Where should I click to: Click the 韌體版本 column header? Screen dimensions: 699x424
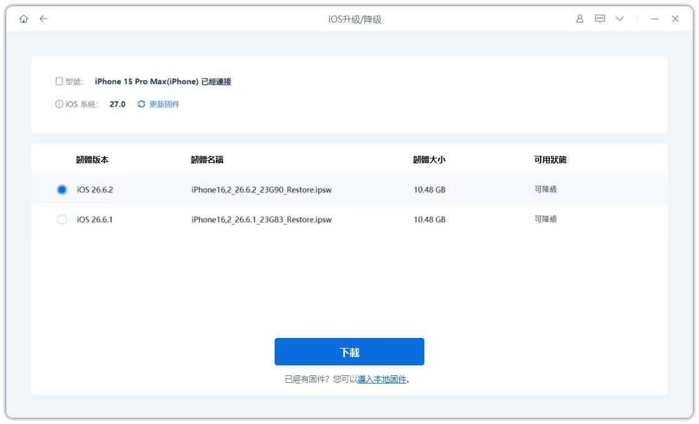pos(92,160)
